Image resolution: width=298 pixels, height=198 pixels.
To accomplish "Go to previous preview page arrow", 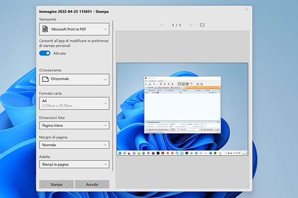I will pos(162,25).
